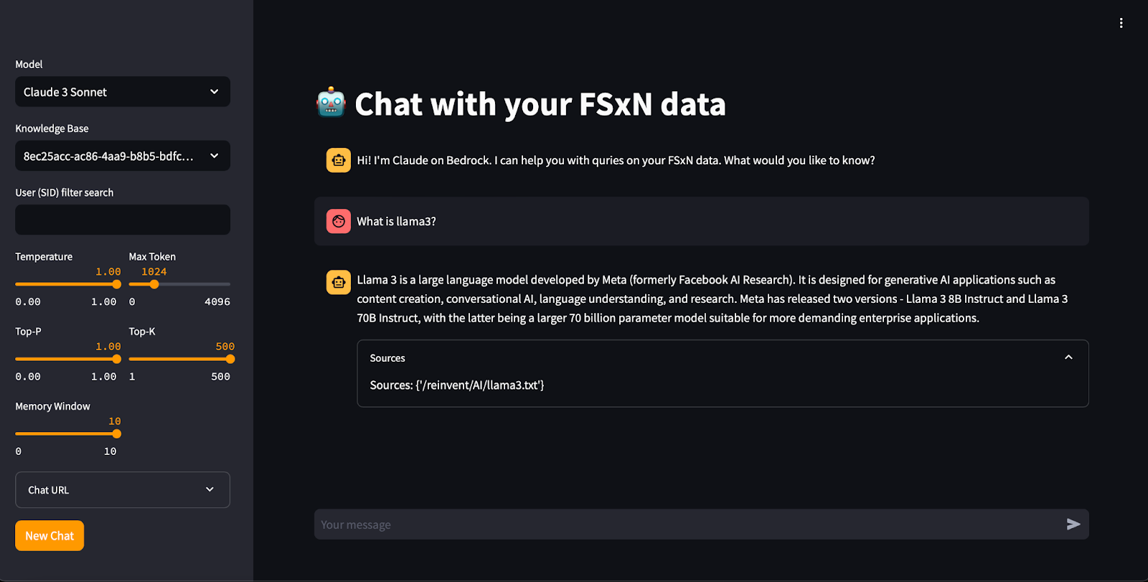This screenshot has width=1148, height=582.
Task: Click the user avatar beside 'What is llama3?'
Action: tap(339, 222)
